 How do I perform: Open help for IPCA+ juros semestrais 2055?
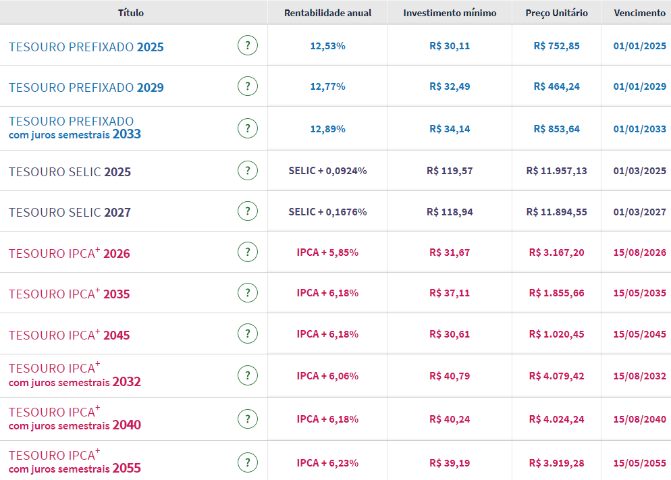click(248, 462)
